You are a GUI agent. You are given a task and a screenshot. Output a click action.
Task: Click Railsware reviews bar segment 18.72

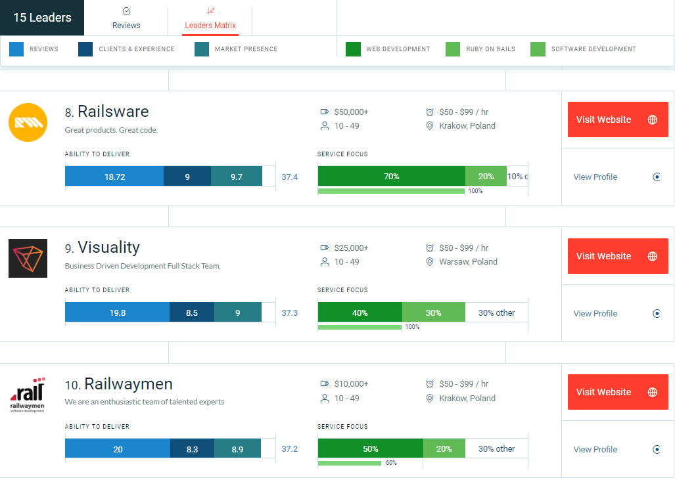114,177
